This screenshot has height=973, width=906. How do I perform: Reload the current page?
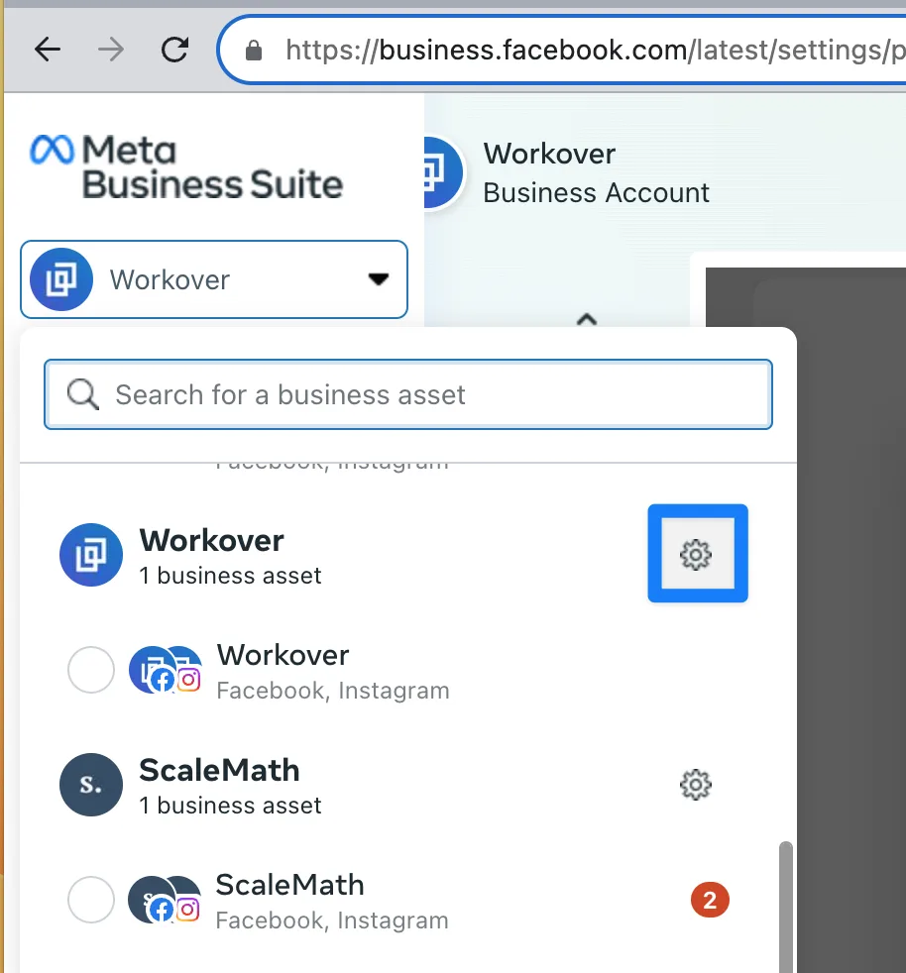(174, 50)
